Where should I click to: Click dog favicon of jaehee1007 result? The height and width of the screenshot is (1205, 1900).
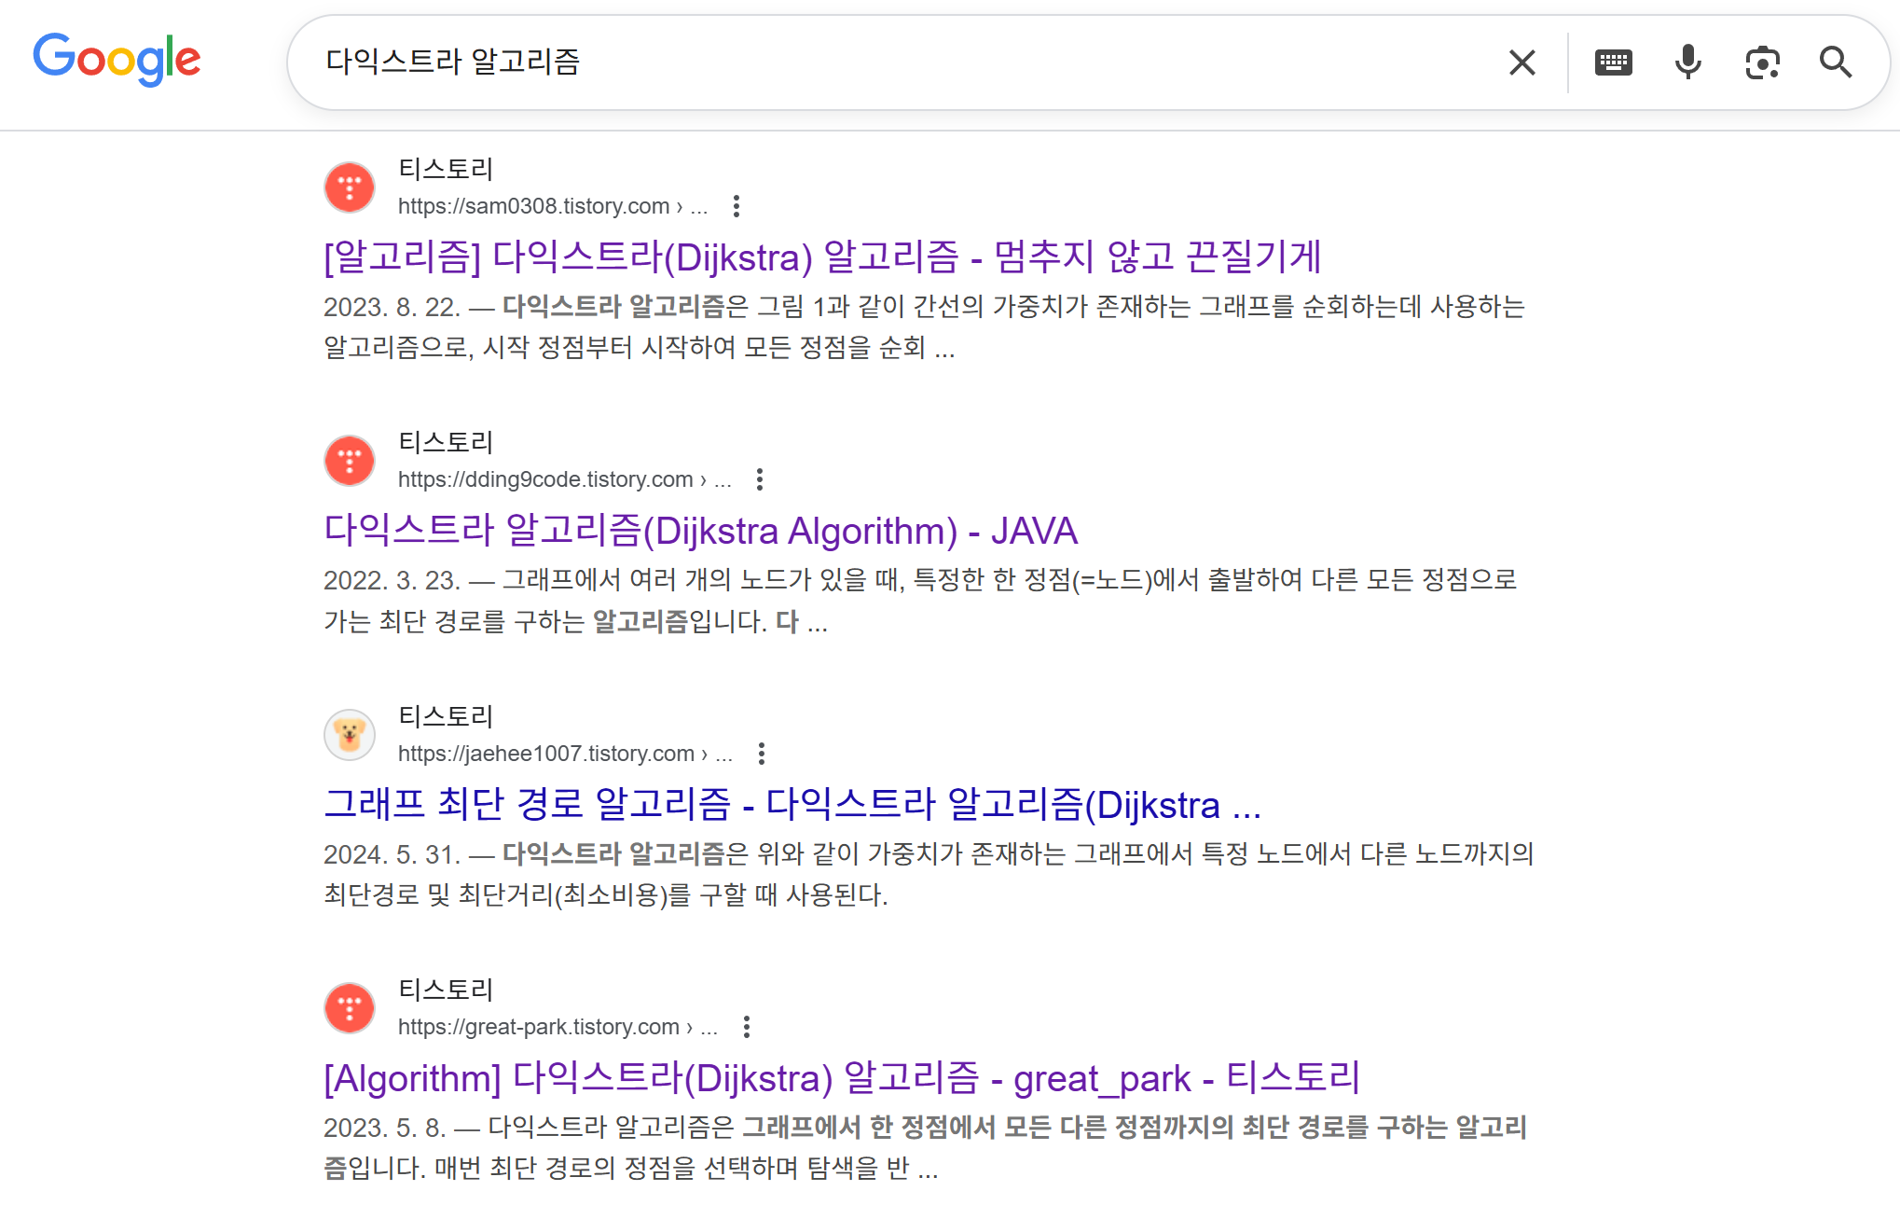pyautogui.click(x=350, y=735)
